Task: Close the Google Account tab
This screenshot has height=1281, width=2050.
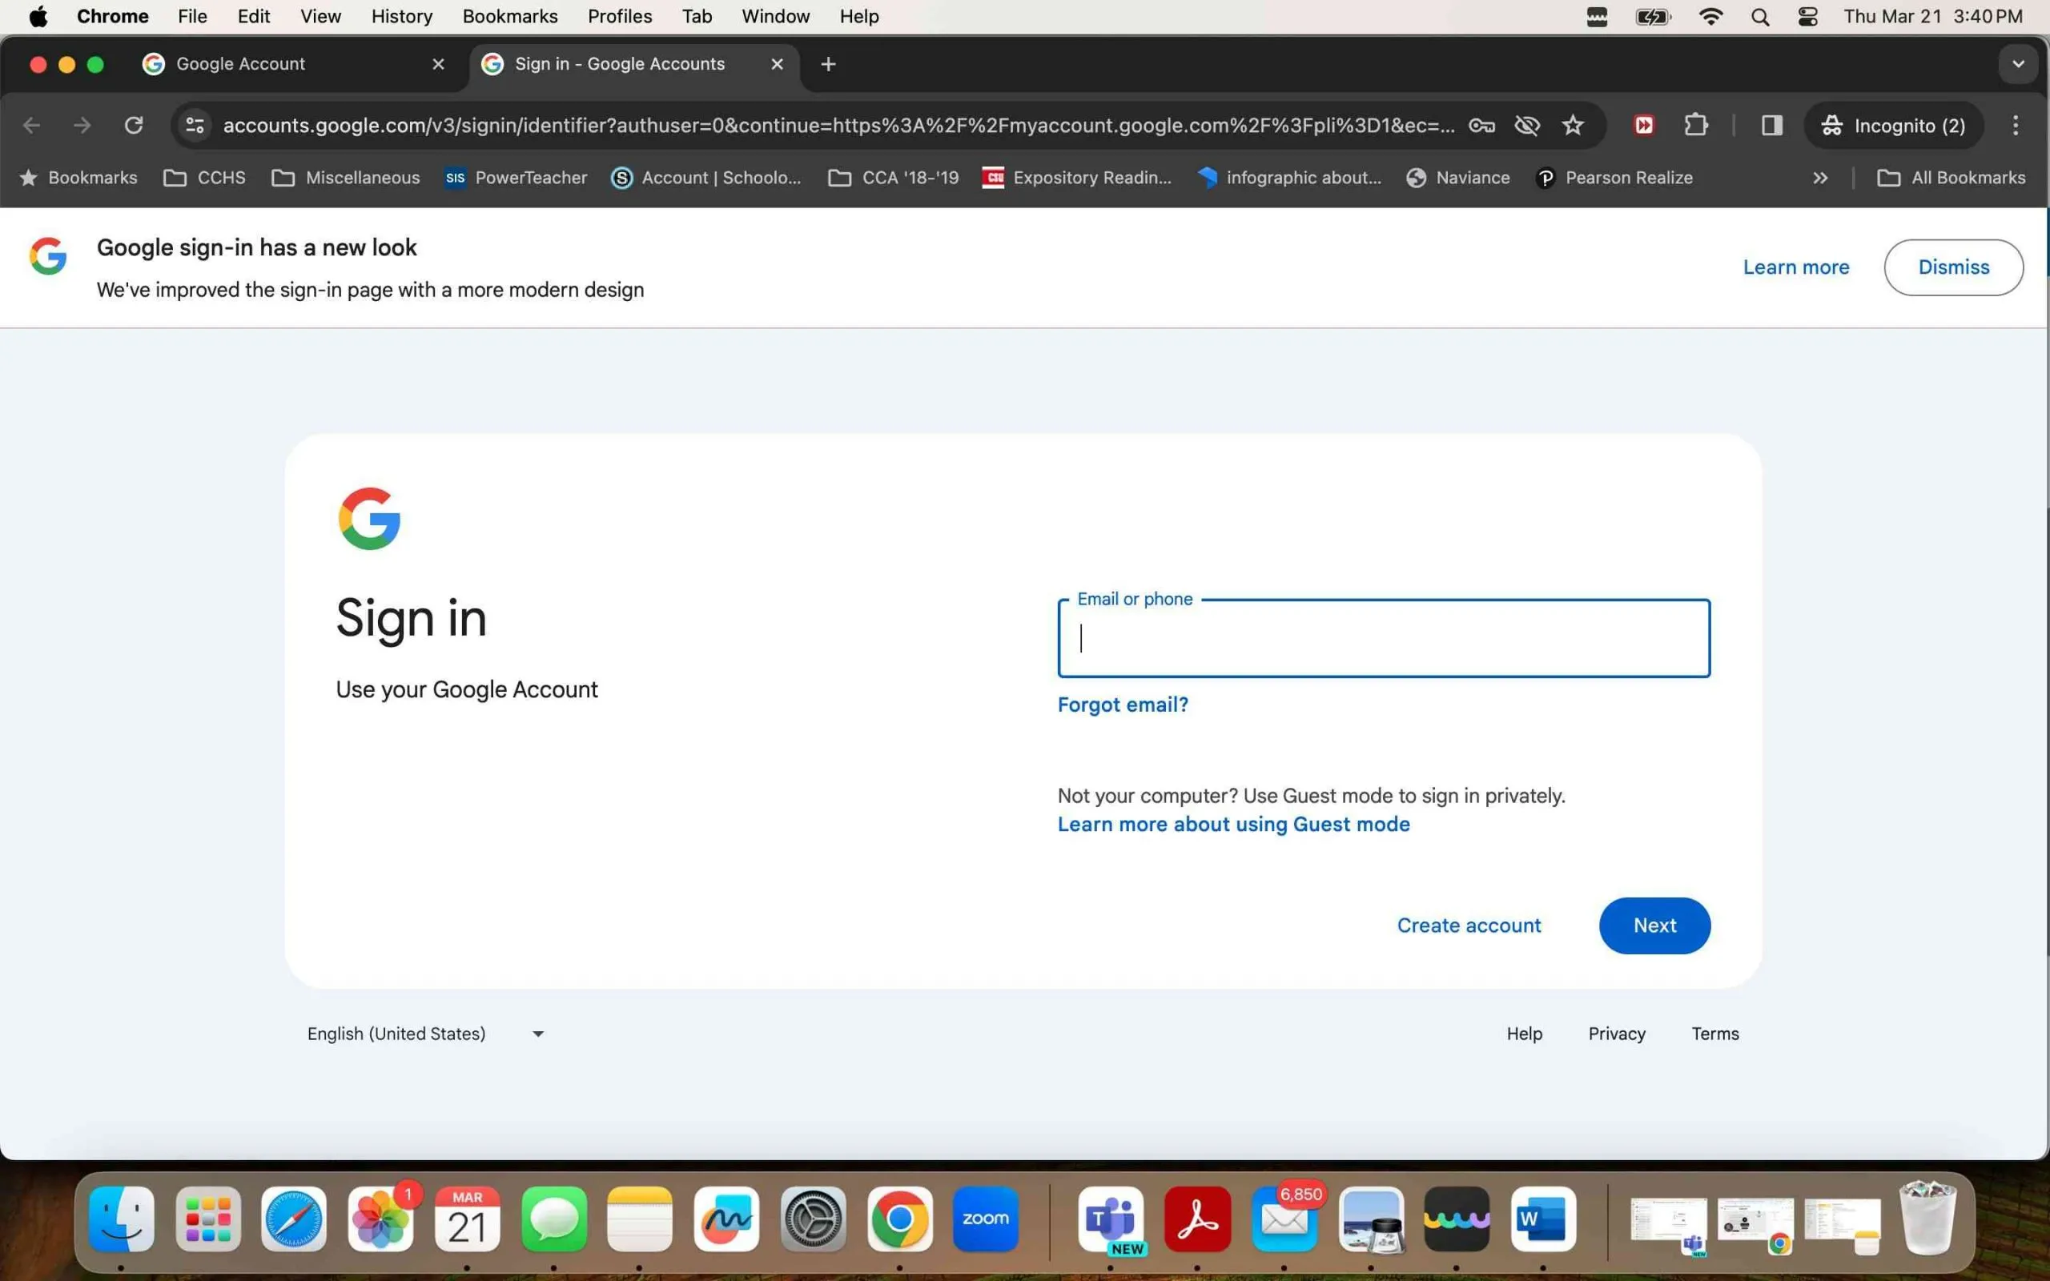Action: point(438,64)
